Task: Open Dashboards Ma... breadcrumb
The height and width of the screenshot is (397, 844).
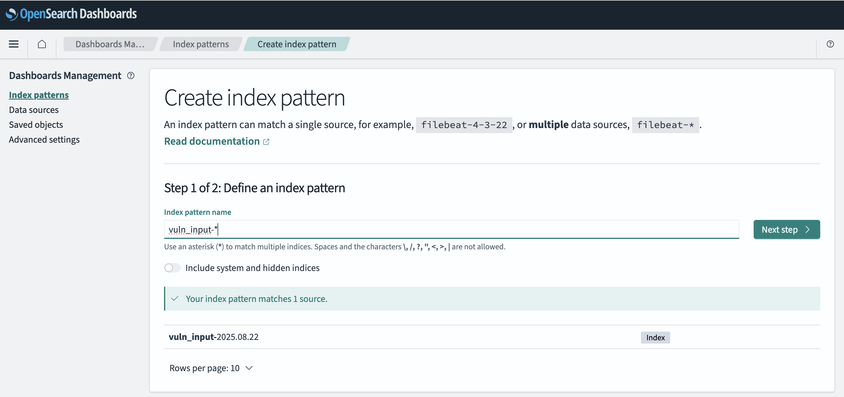Action: 110,44
